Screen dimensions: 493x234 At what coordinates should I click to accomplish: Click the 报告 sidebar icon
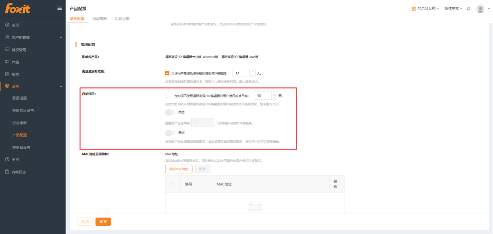7,74
